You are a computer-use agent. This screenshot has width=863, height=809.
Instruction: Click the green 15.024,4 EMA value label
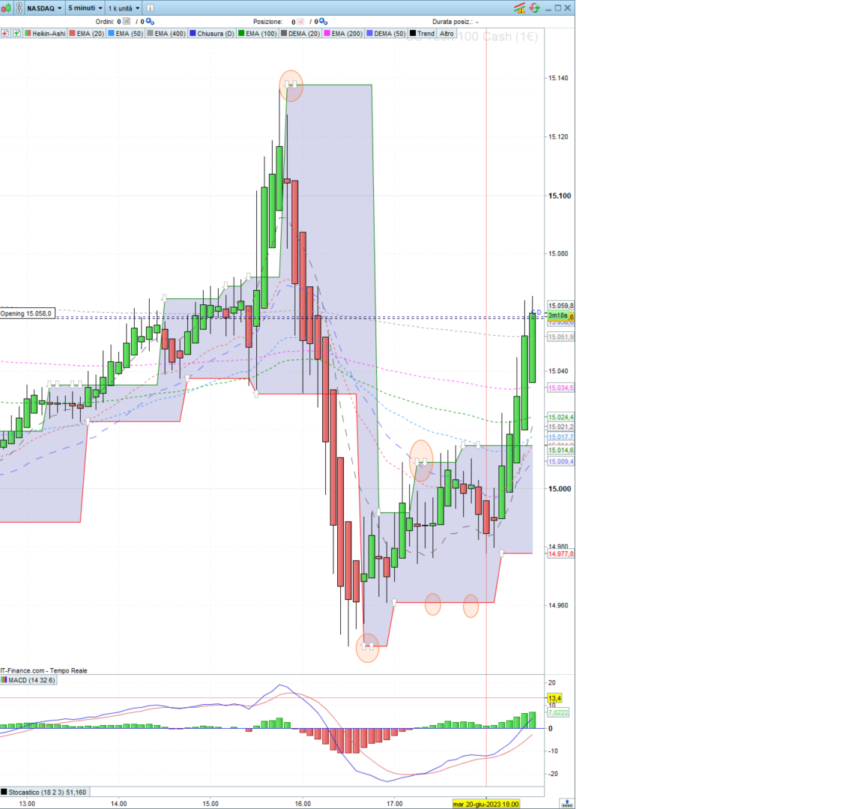[561, 417]
